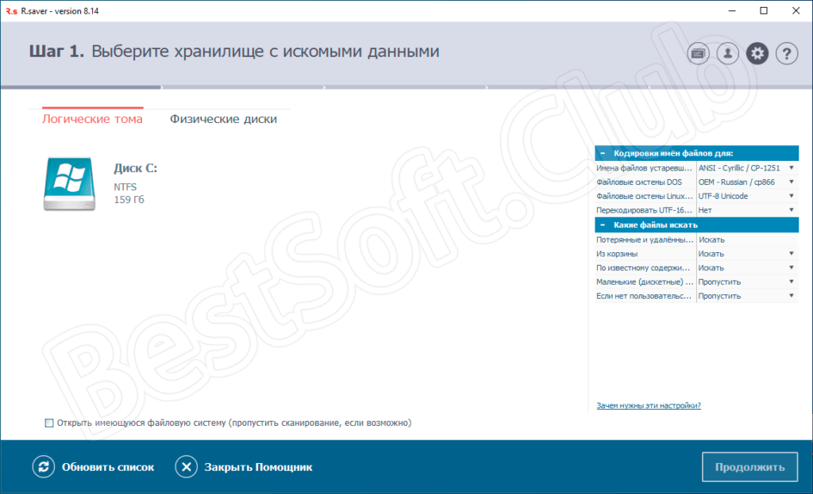813x494 pixels.
Task: Collapse the 'Кодировки имён файлов для' section
Action: 603,153
